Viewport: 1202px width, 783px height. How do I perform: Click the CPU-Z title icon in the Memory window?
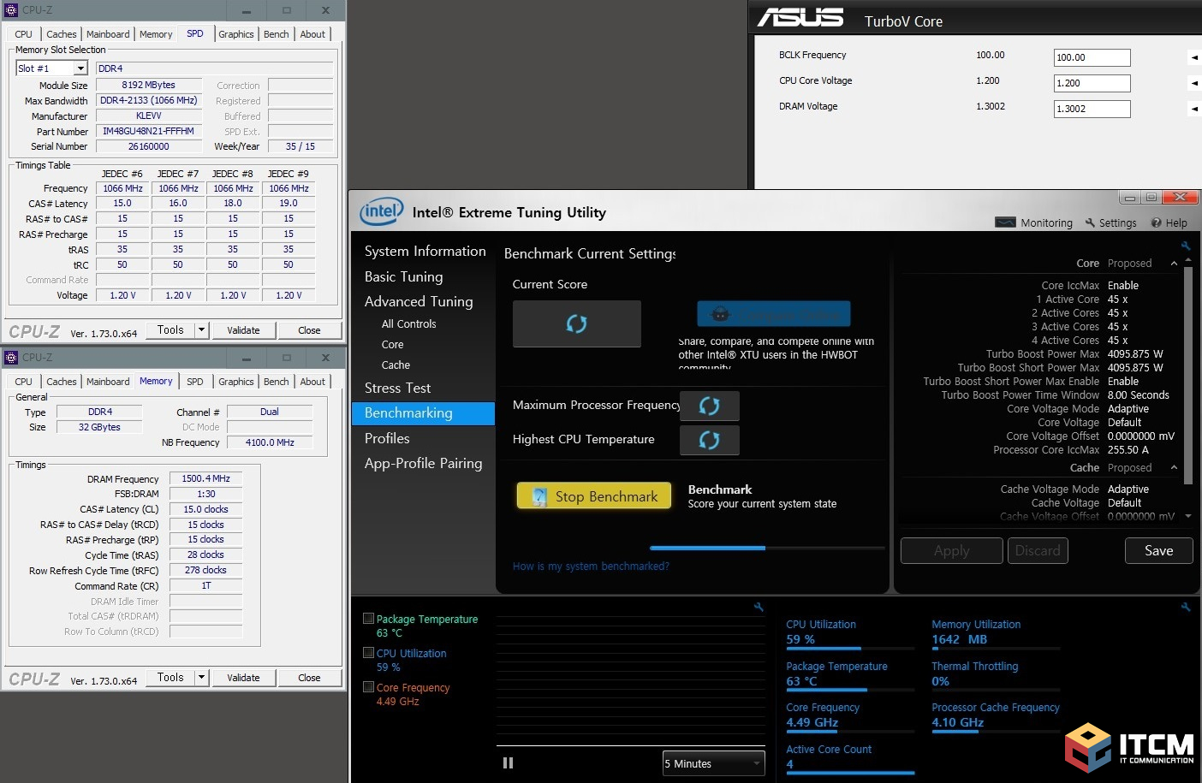[x=11, y=358]
